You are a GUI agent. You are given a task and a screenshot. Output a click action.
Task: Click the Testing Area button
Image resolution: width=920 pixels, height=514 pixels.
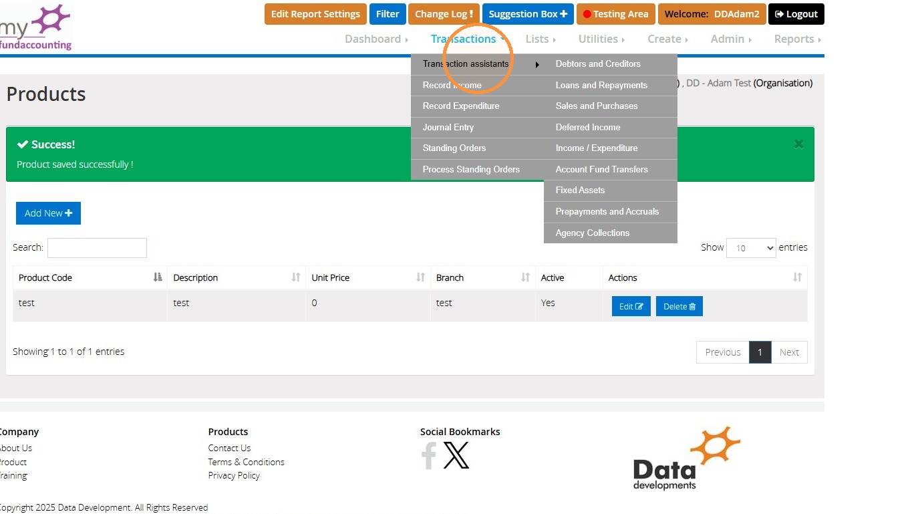615,14
